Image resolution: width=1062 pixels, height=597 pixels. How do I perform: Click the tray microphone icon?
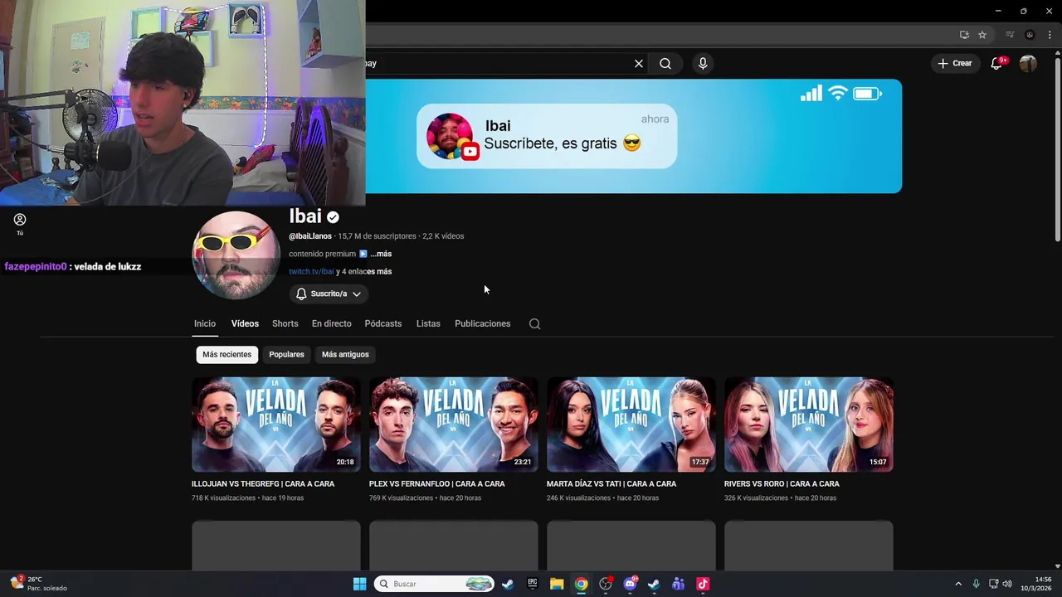pos(976,584)
